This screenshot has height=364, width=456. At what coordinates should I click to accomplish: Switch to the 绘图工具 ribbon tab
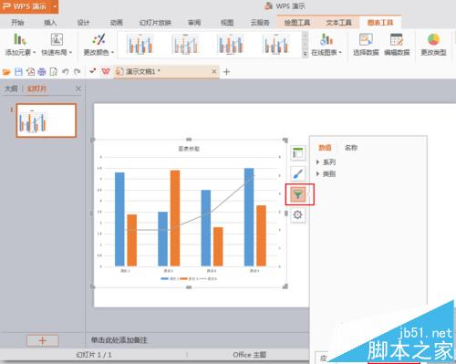point(297,23)
